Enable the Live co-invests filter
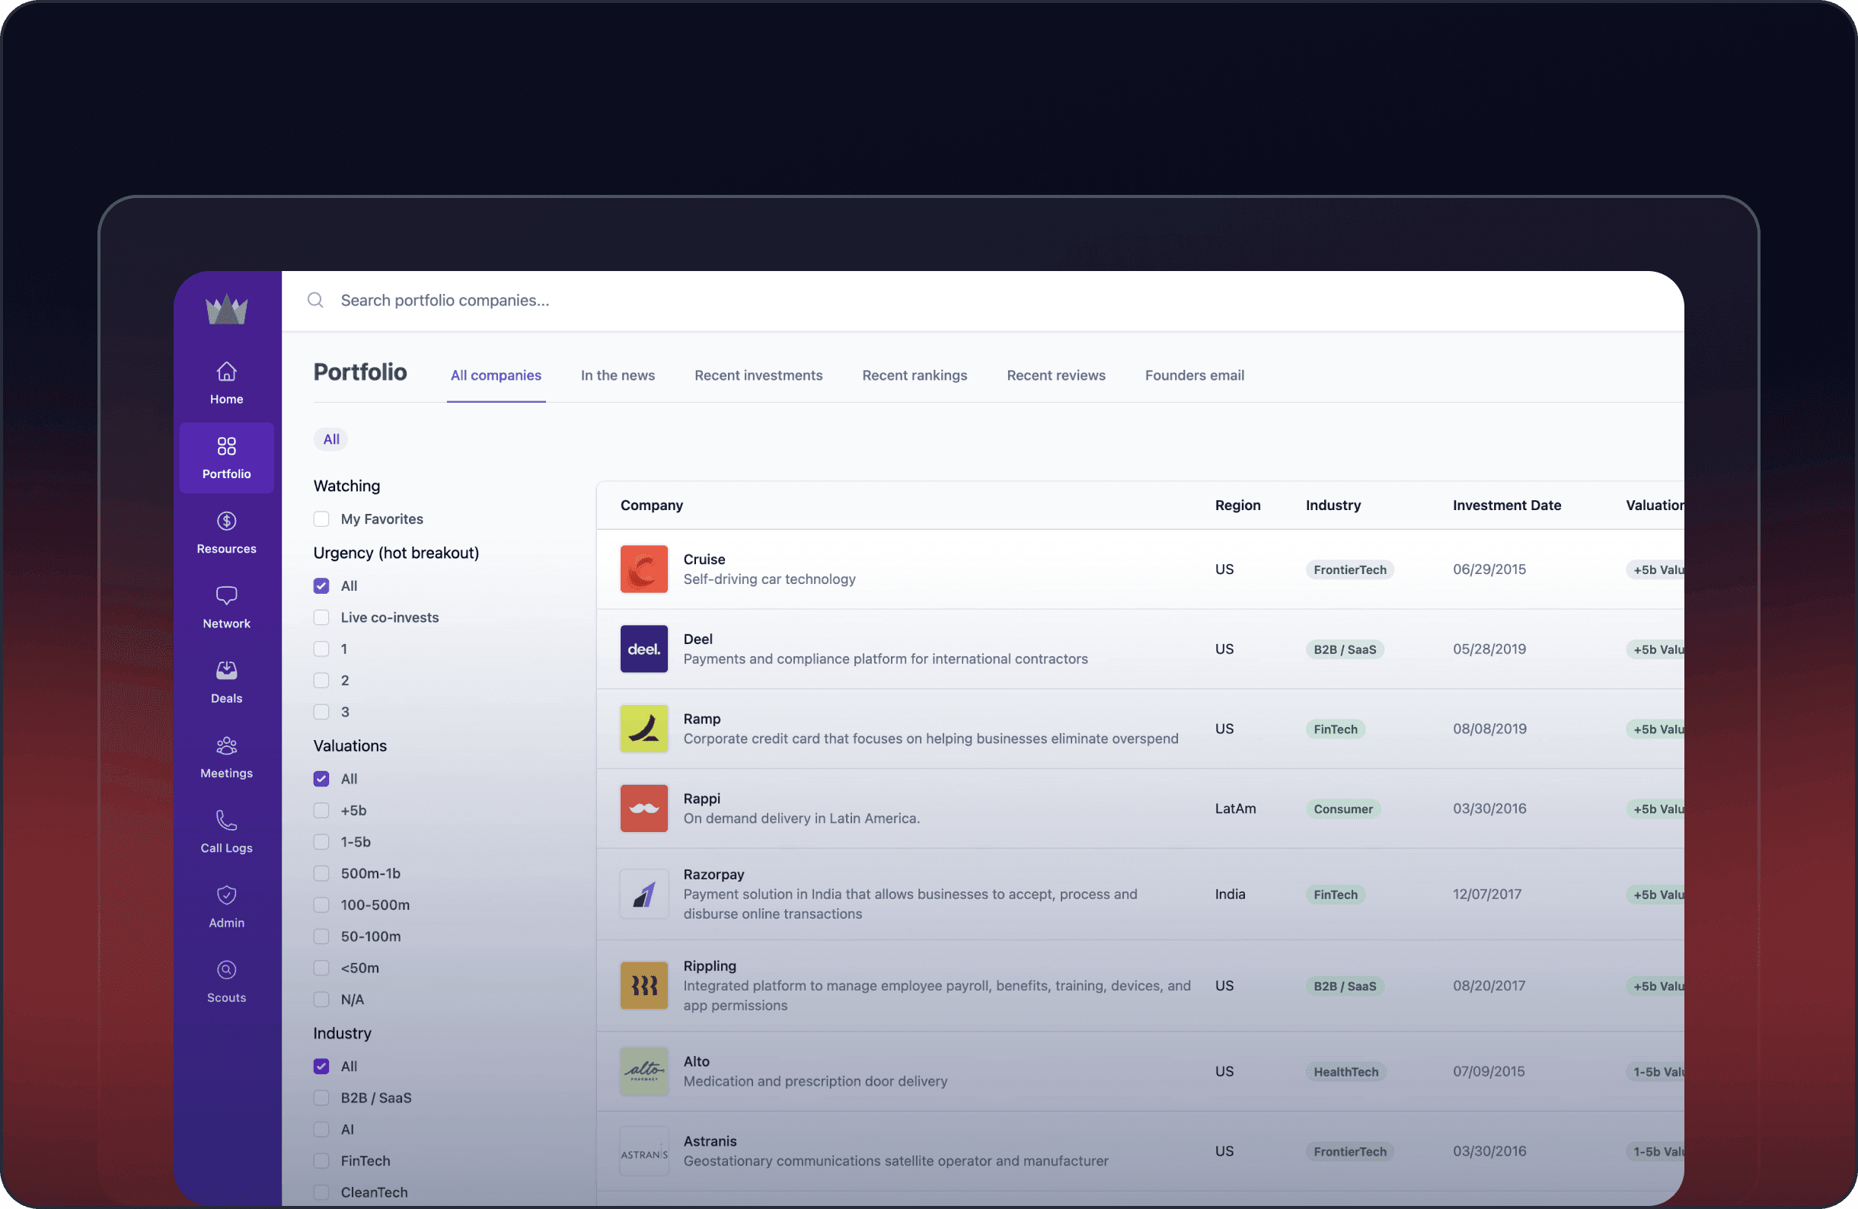Viewport: 1858px width, 1209px height. pyautogui.click(x=321, y=616)
